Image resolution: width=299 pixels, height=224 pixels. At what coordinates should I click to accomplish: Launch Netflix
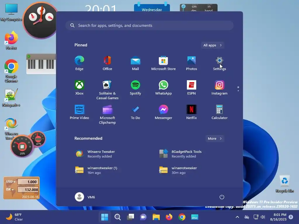click(x=192, y=112)
